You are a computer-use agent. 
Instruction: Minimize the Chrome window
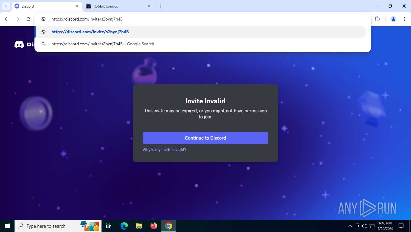[x=376, y=6]
